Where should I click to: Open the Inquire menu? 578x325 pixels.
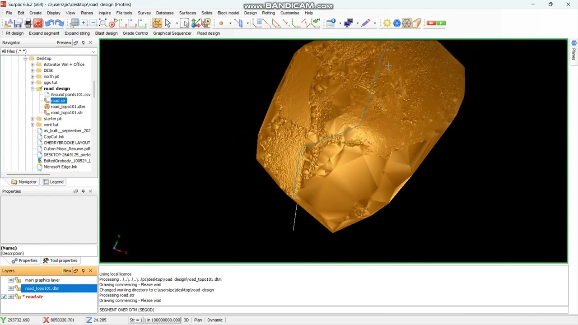pos(104,13)
